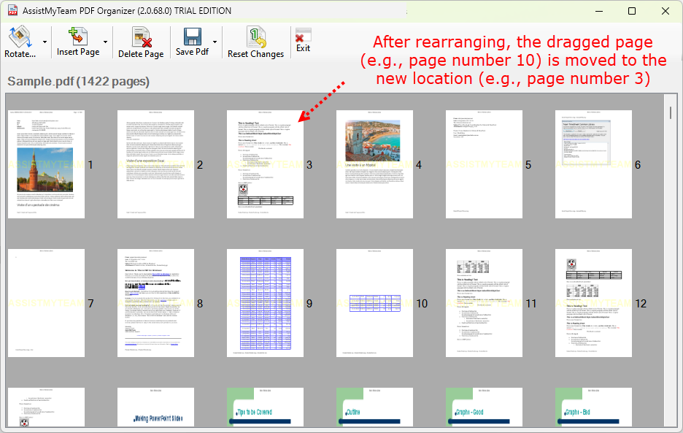
Task: Click the Exit toolbar icon
Action: 303,37
